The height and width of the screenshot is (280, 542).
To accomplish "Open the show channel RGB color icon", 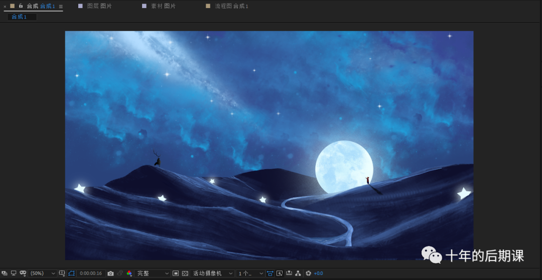I will click(129, 273).
